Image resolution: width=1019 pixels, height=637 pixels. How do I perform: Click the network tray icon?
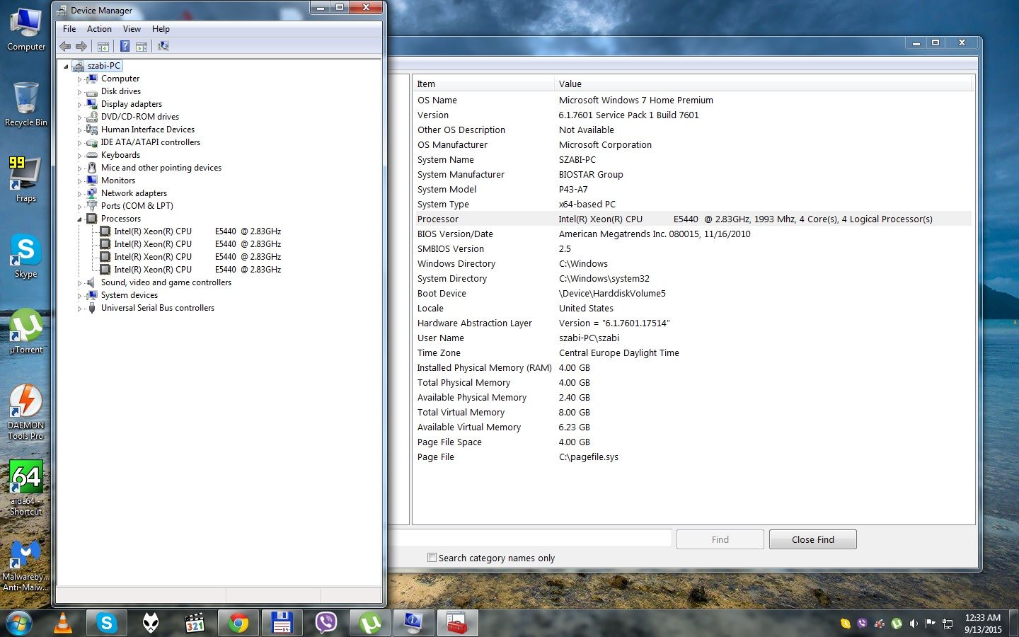point(948,624)
